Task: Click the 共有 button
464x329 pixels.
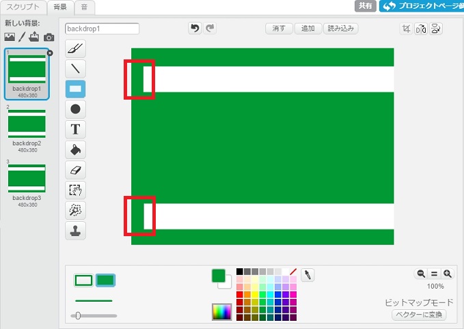Action: [x=365, y=6]
